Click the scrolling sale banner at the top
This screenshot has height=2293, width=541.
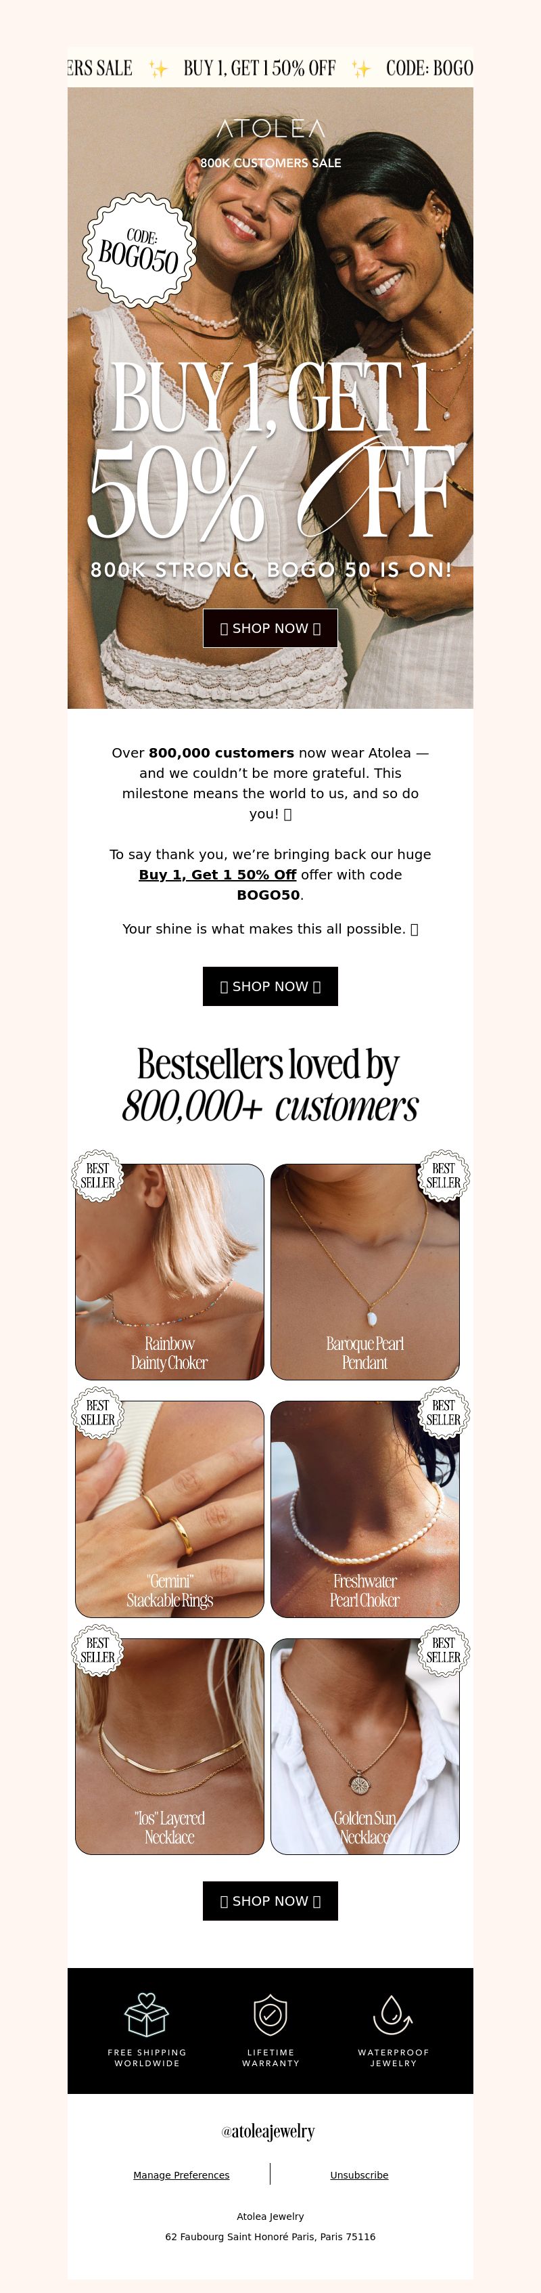[270, 68]
